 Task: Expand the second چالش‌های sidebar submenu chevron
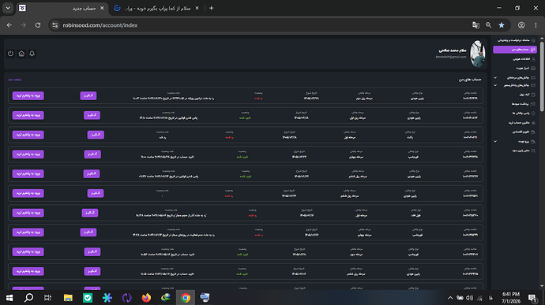coord(495,85)
